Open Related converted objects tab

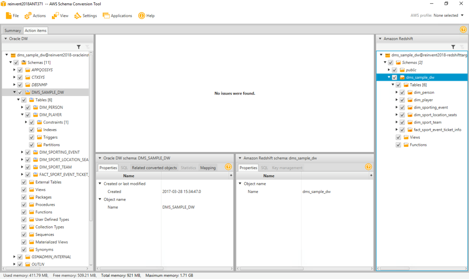155,168
